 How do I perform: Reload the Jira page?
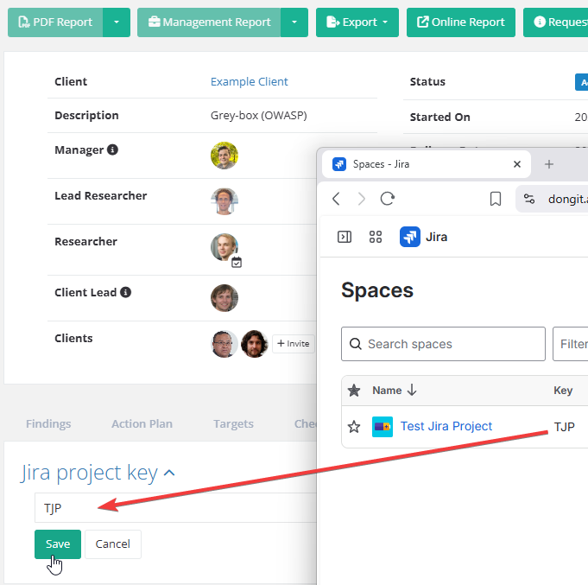coord(388,199)
